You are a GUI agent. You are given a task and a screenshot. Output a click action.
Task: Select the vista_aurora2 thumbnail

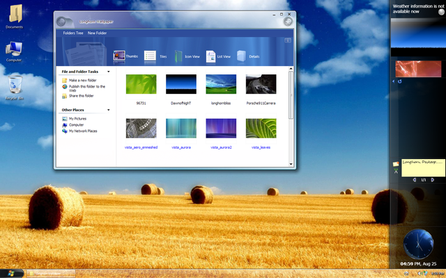[x=221, y=128]
